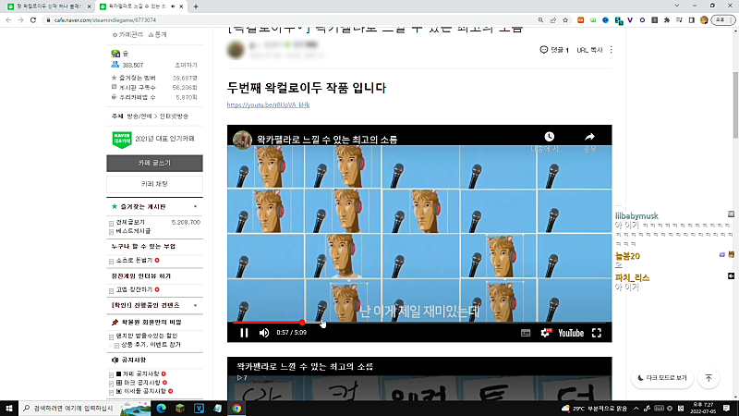Toggle subtitles on the YouTube player
Screen dimensions: 739x416
tap(526, 333)
